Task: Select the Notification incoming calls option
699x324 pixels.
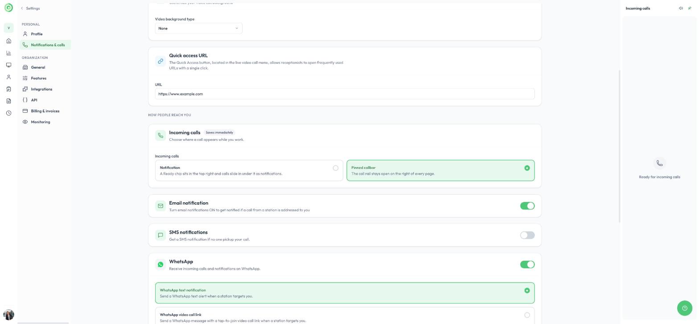Action: point(249,171)
